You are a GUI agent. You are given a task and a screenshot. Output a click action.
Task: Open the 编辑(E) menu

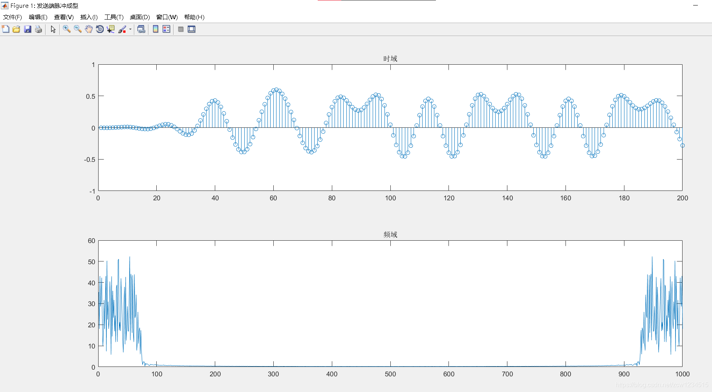[38, 17]
